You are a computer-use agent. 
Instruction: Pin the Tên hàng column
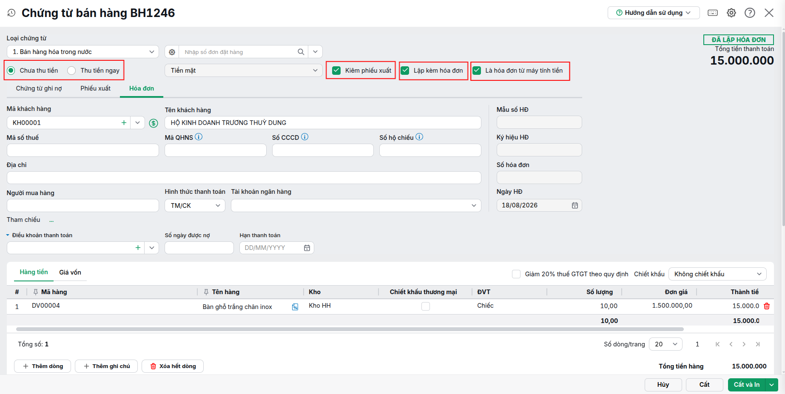pyautogui.click(x=206, y=292)
